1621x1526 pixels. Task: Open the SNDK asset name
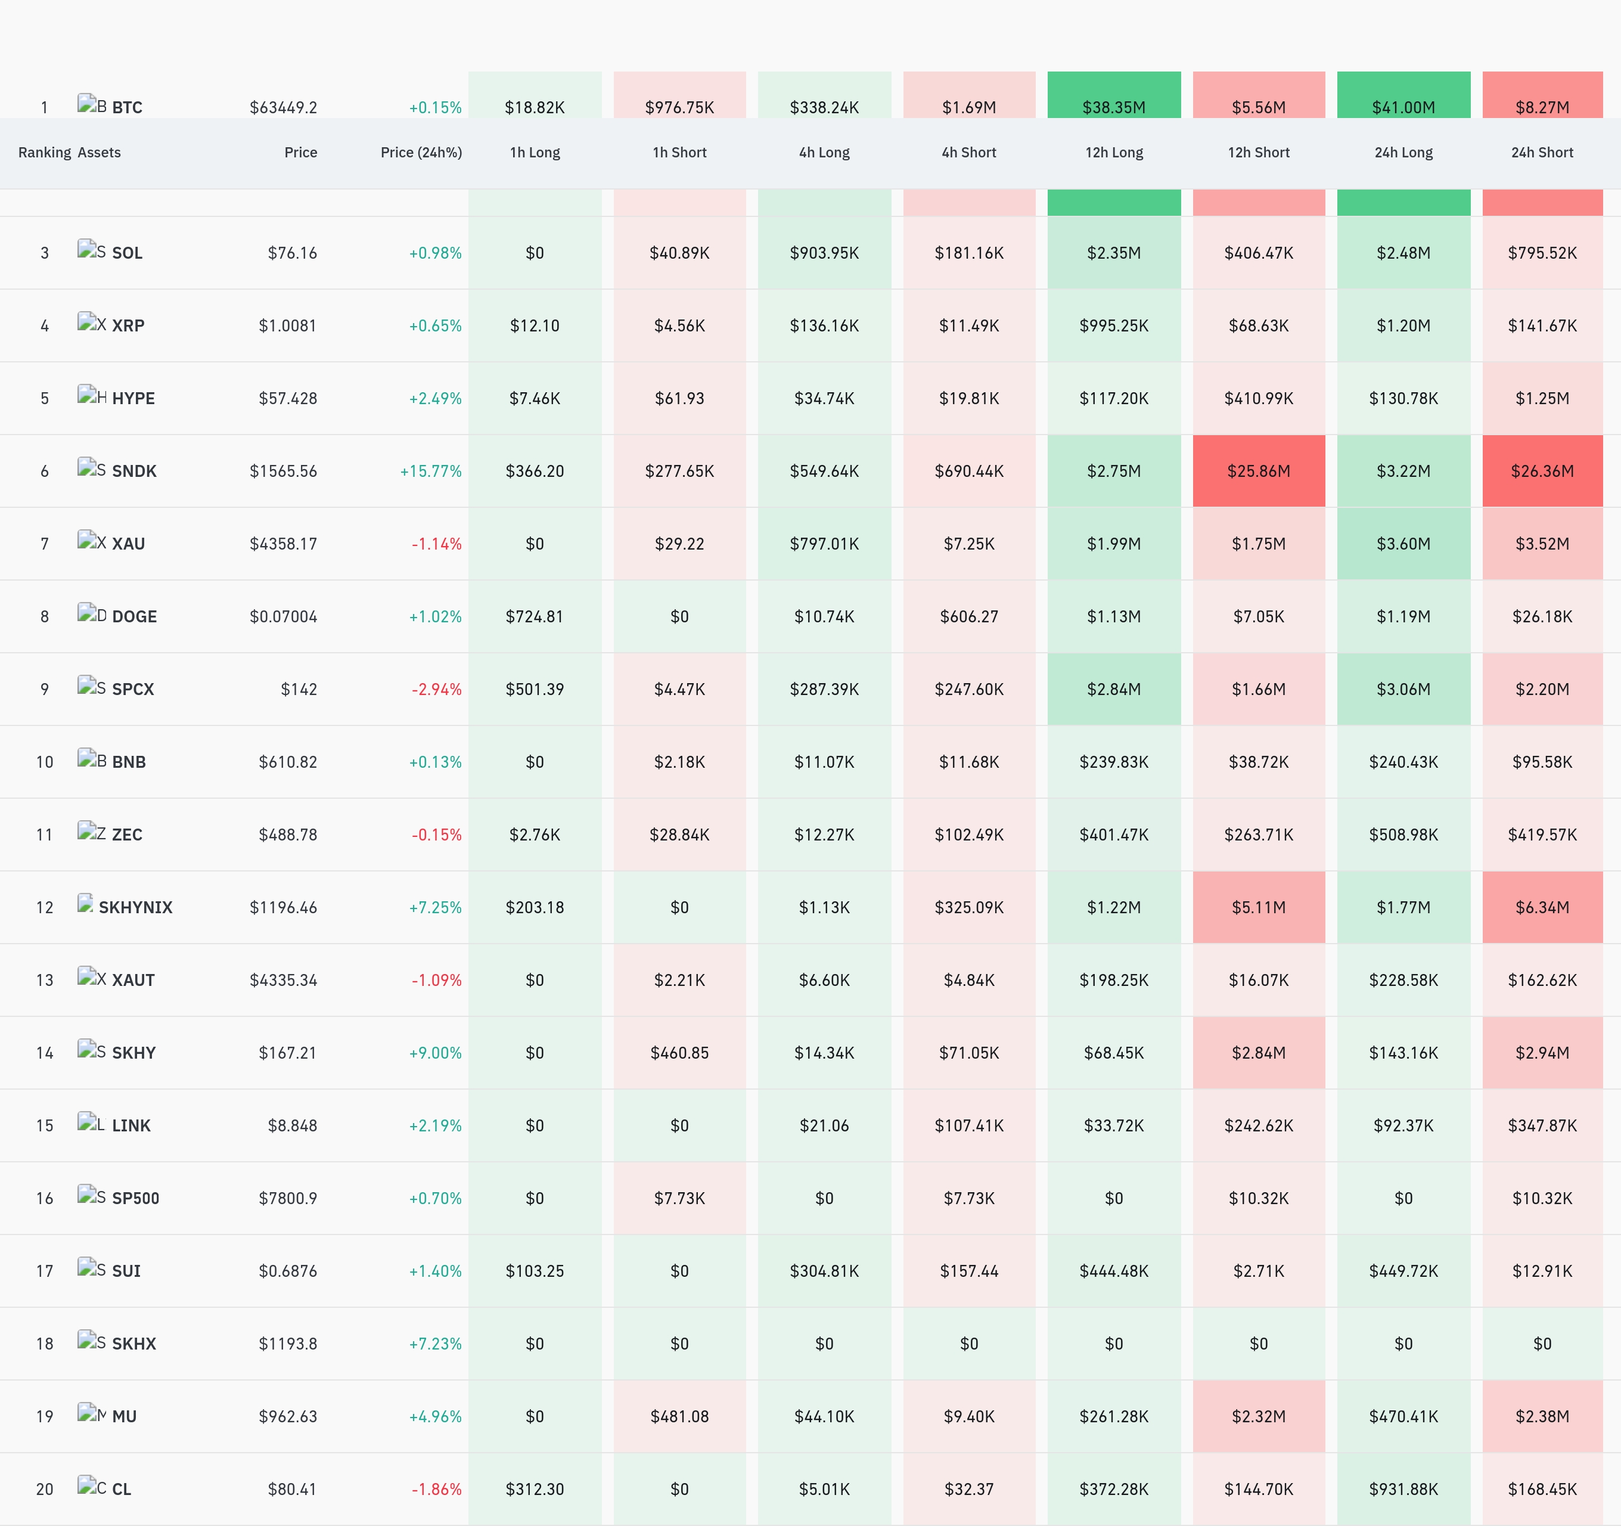point(135,470)
